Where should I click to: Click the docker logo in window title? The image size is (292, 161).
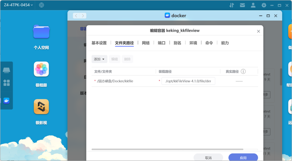(x=167, y=15)
